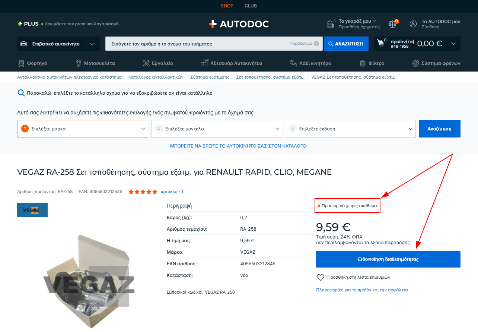Click the Σύνδεση login link
Viewport: 478px width, 332px height.
[x=430, y=27]
